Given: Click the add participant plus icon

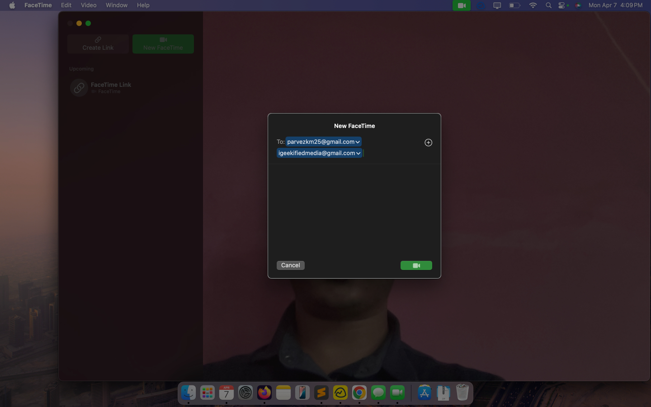Looking at the screenshot, I should coord(428,142).
